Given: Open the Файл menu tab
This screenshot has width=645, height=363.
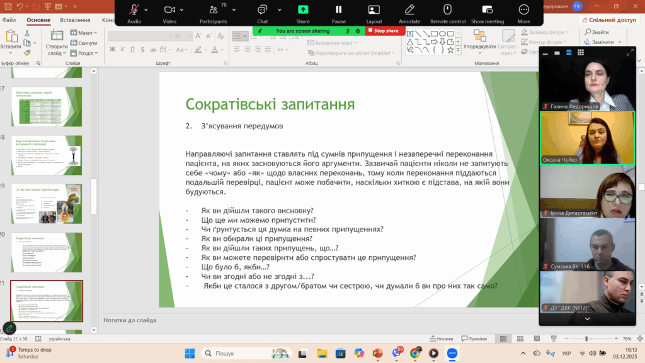Looking at the screenshot, I should pyautogui.click(x=9, y=20).
